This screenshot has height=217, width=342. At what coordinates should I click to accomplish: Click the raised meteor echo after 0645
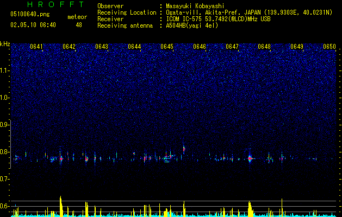tap(184, 149)
